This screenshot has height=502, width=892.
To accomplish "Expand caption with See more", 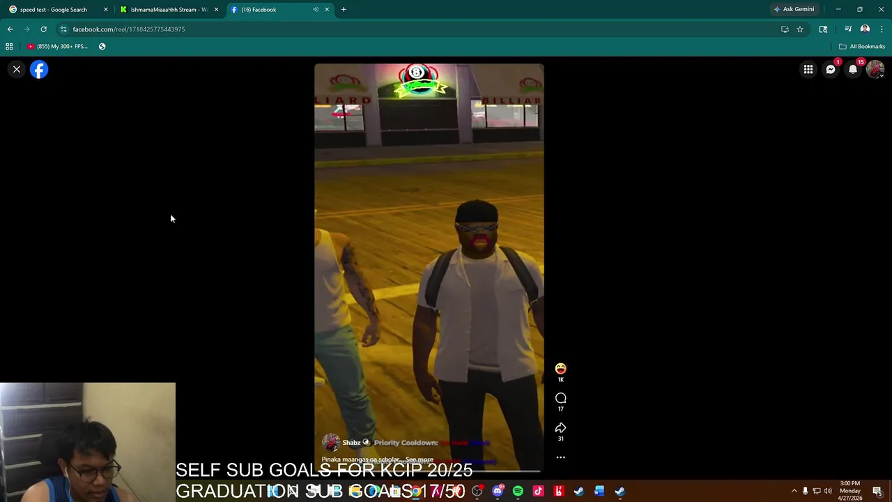I will (x=420, y=459).
